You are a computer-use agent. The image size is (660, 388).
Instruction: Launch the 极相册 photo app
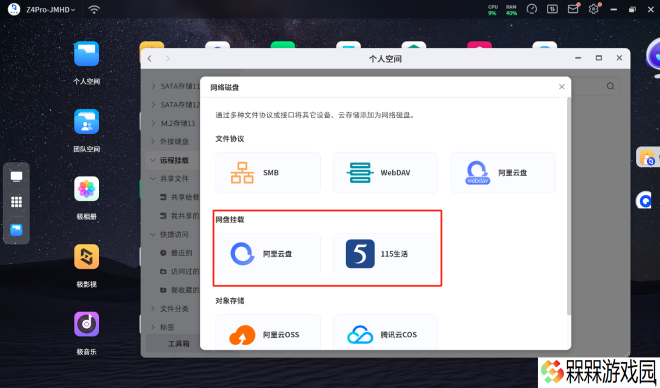pos(86,189)
